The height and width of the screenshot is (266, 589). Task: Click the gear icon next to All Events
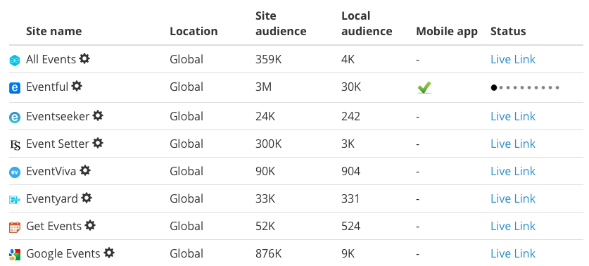[x=84, y=58]
